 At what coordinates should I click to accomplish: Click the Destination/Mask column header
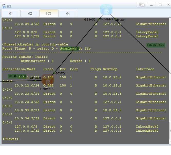pos(19,69)
